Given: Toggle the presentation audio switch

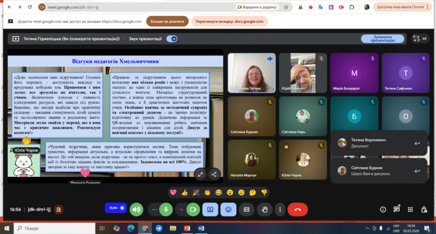Looking at the screenshot, I should click(172, 39).
